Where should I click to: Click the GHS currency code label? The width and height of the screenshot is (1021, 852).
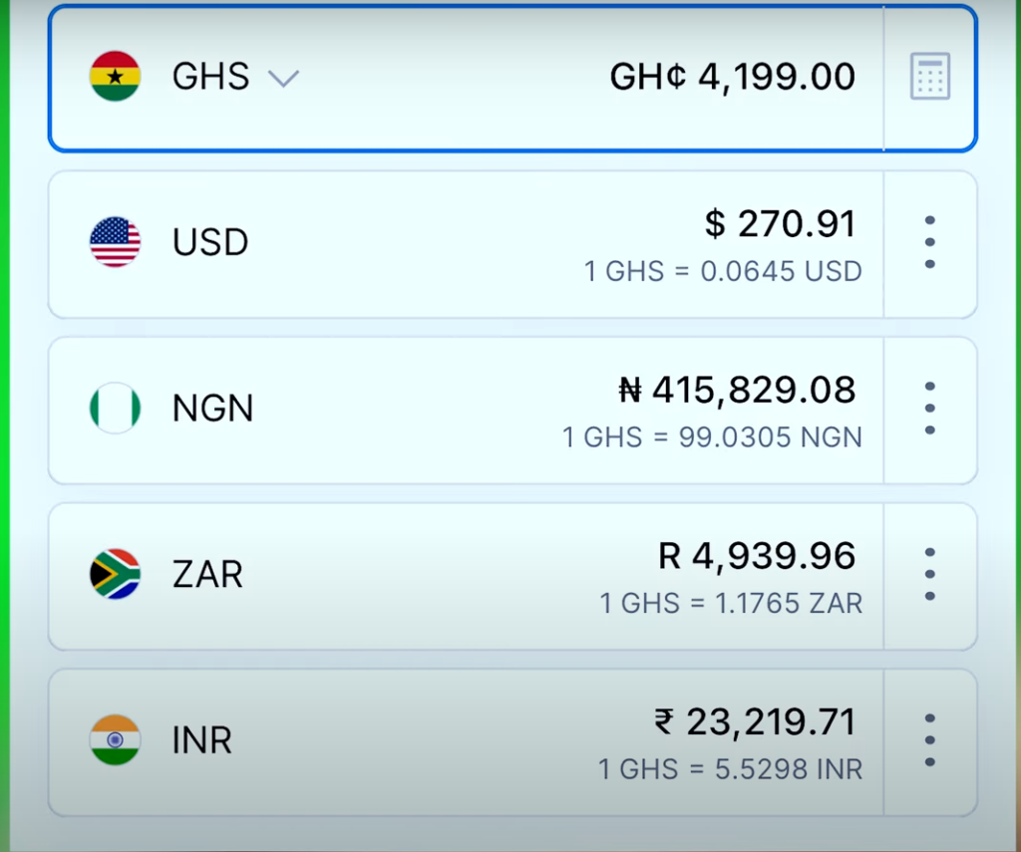click(x=211, y=76)
